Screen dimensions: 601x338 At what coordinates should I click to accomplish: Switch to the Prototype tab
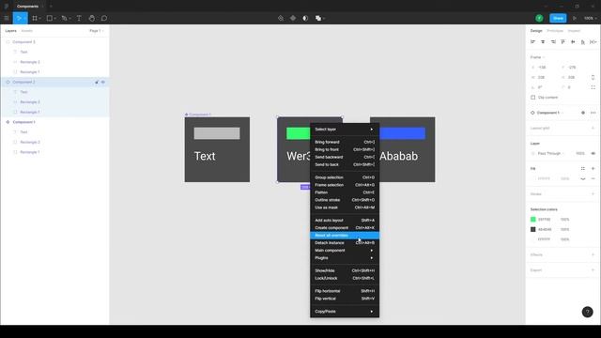pyautogui.click(x=555, y=31)
